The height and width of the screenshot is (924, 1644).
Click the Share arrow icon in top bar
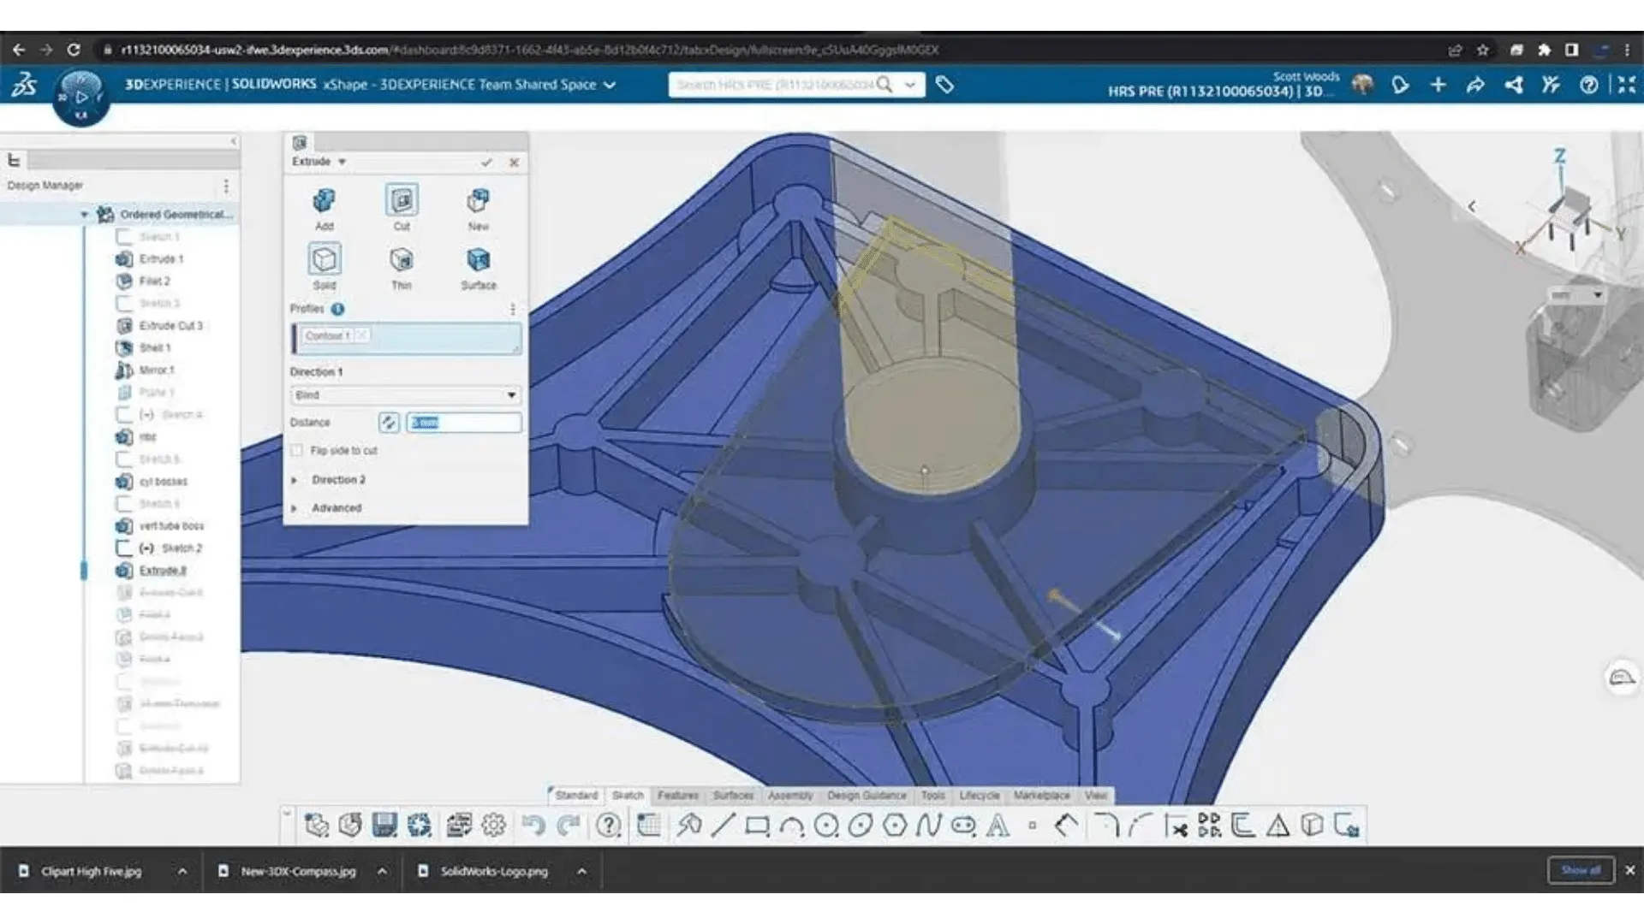[x=1475, y=85]
